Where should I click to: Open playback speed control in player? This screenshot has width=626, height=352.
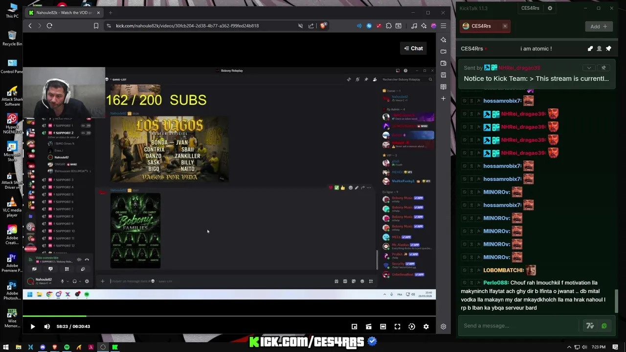tap(412, 327)
